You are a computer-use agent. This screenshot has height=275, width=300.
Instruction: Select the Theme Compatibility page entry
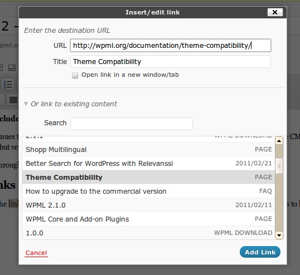(x=148, y=177)
